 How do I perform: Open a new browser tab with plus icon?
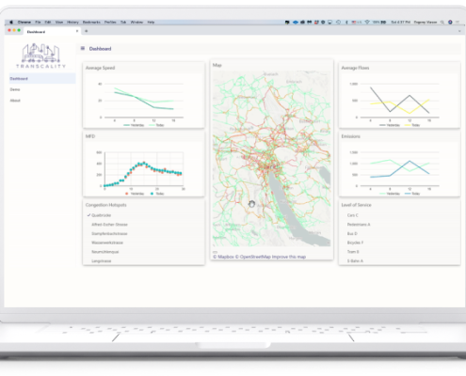pyautogui.click(x=87, y=31)
